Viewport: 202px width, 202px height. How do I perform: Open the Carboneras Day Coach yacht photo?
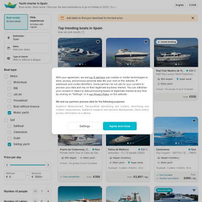[x=176, y=131]
